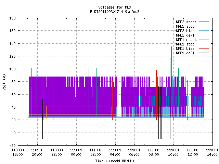
Task: Click the 'NPD2 stop' legend label
Action: [185, 26]
